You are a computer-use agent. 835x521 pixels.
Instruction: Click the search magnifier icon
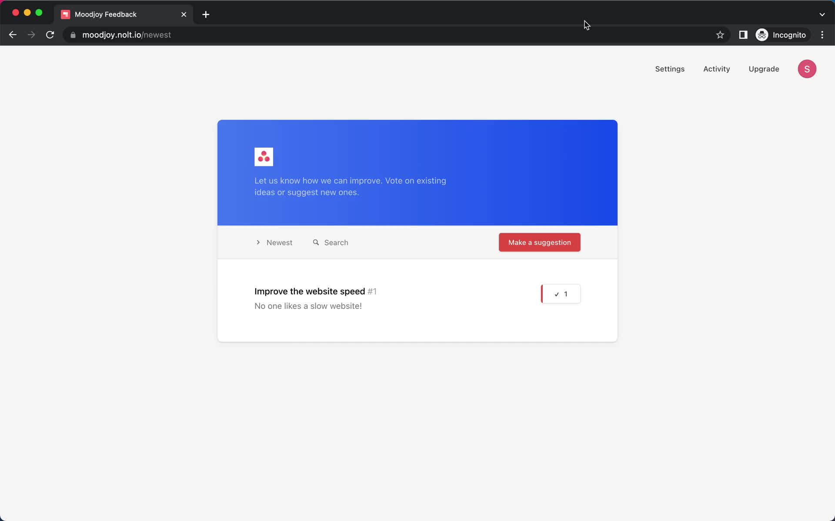click(316, 243)
